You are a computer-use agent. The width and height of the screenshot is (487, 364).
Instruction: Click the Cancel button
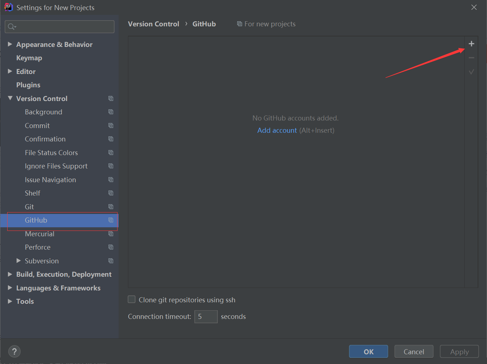tap(414, 351)
